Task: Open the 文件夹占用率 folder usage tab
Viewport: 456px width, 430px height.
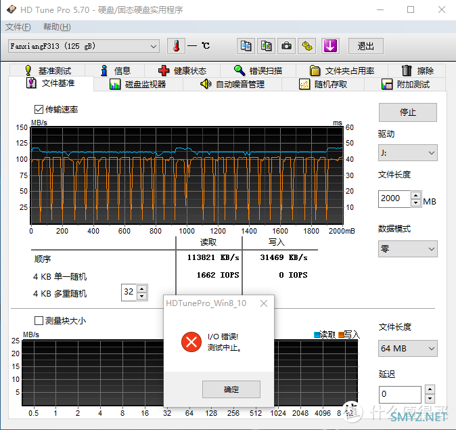Action: [x=342, y=70]
